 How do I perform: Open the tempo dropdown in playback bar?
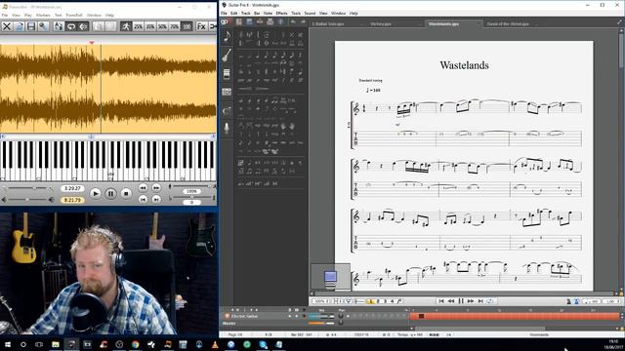[x=592, y=301]
